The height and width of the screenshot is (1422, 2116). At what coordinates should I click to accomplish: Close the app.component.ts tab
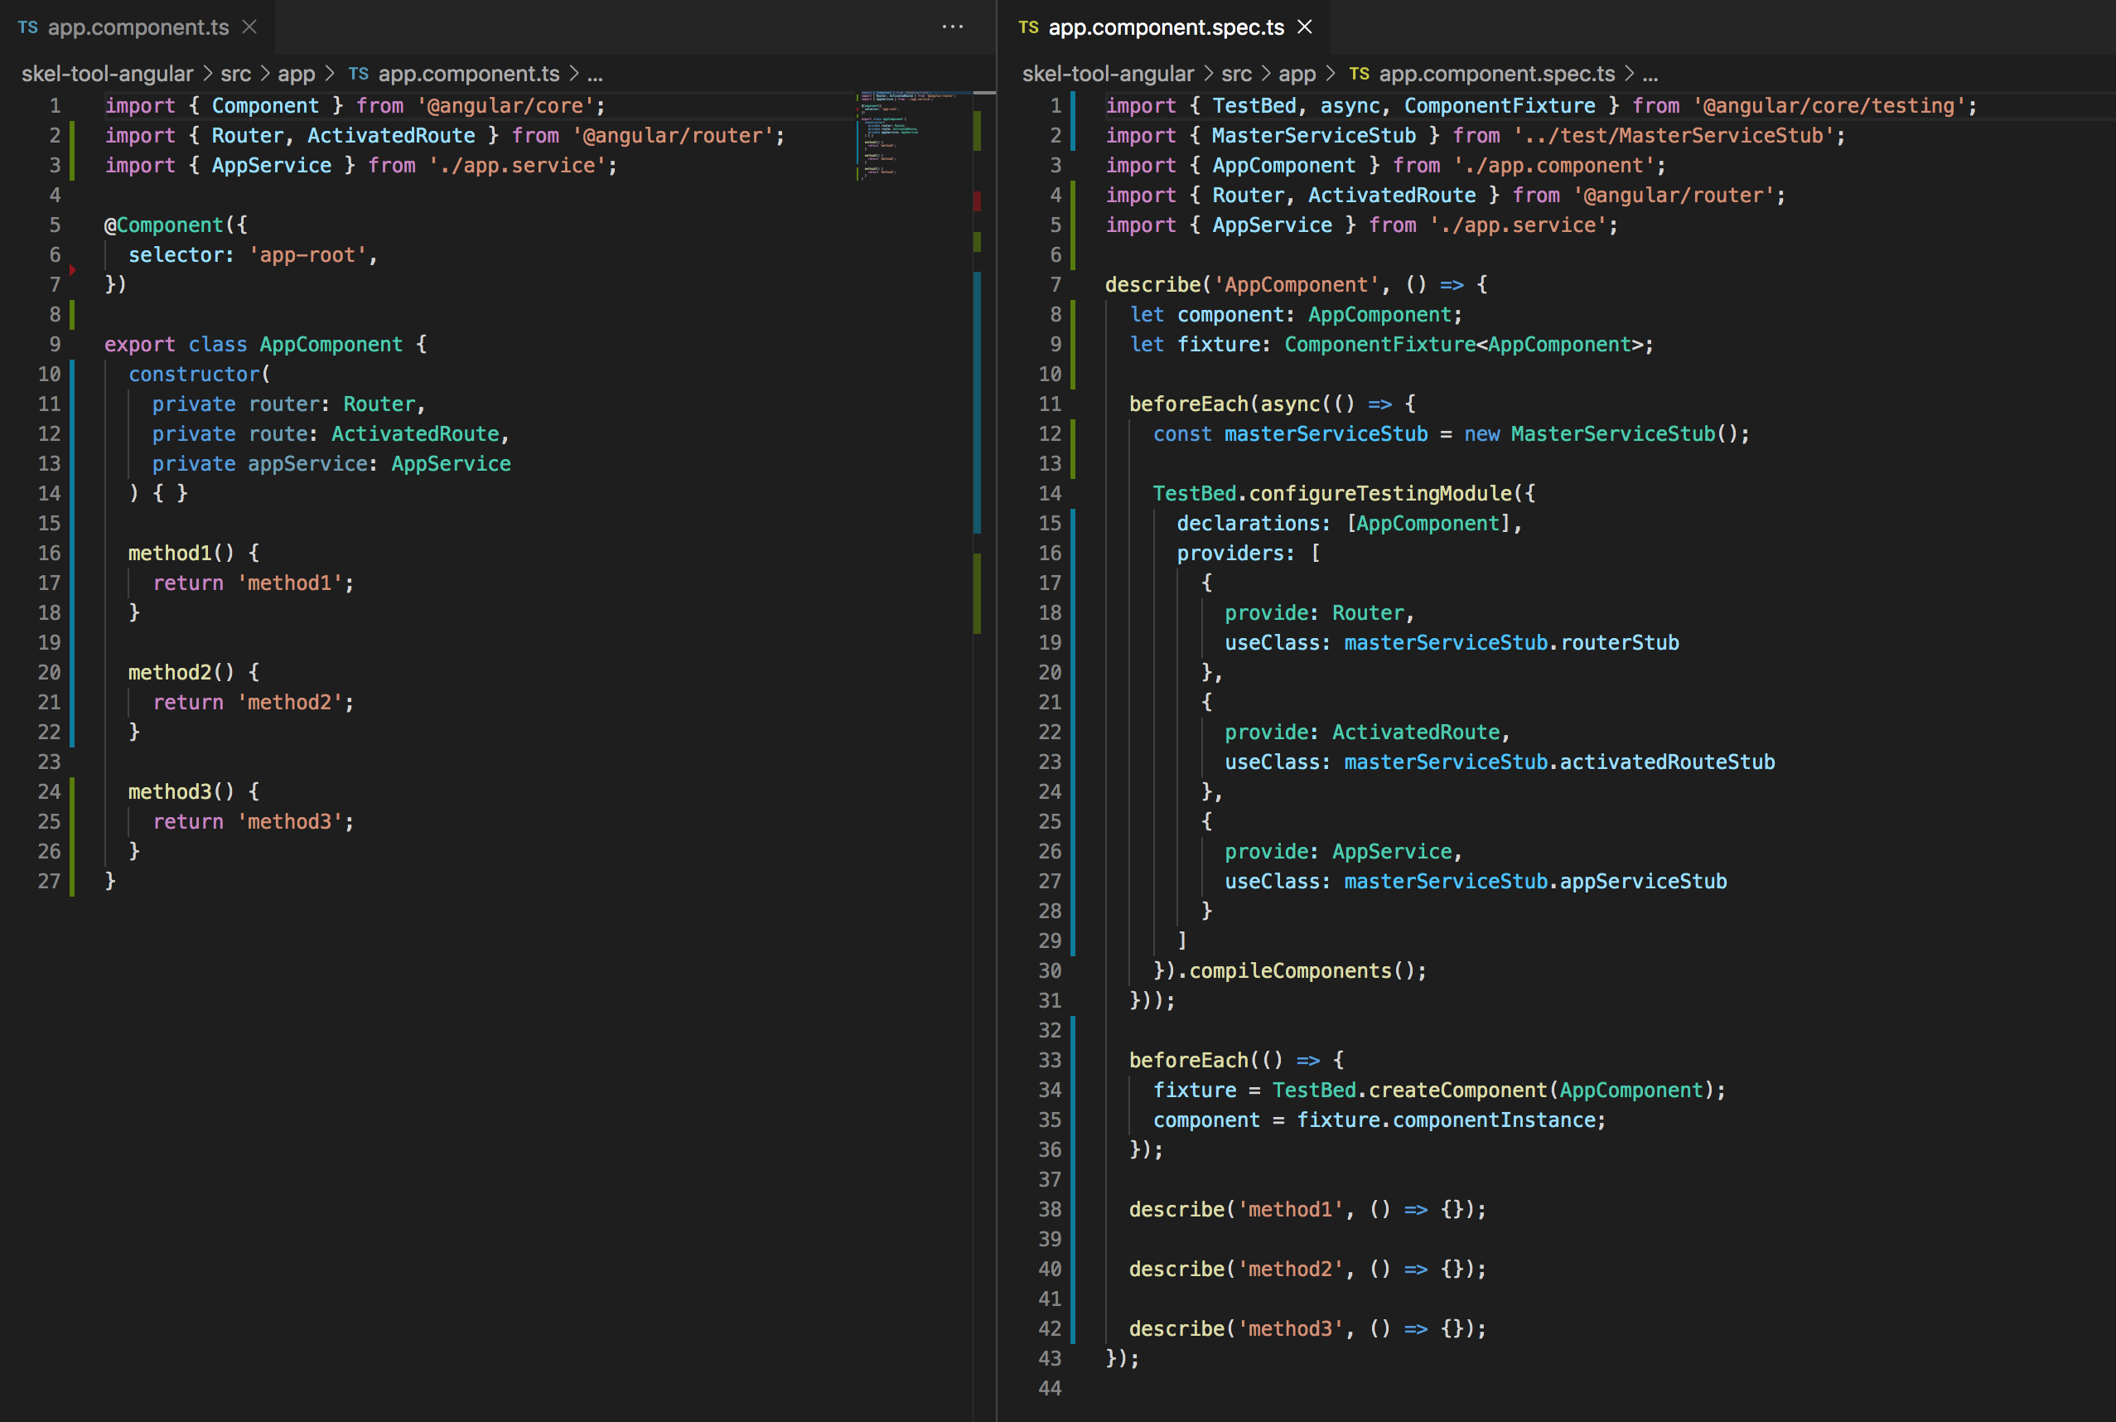[x=249, y=27]
